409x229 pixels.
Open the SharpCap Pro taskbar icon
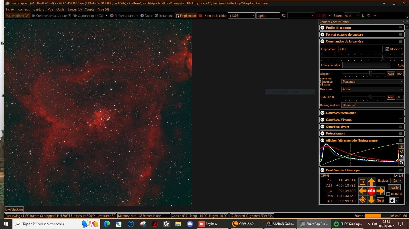[x=314, y=224]
